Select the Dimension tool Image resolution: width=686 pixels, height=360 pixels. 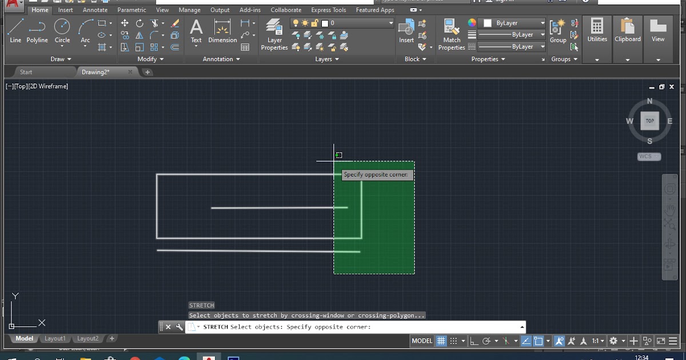[222, 30]
